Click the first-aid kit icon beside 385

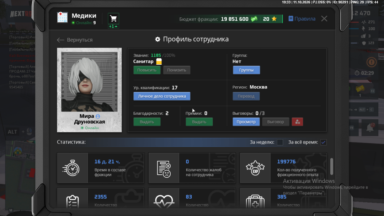coord(255,201)
